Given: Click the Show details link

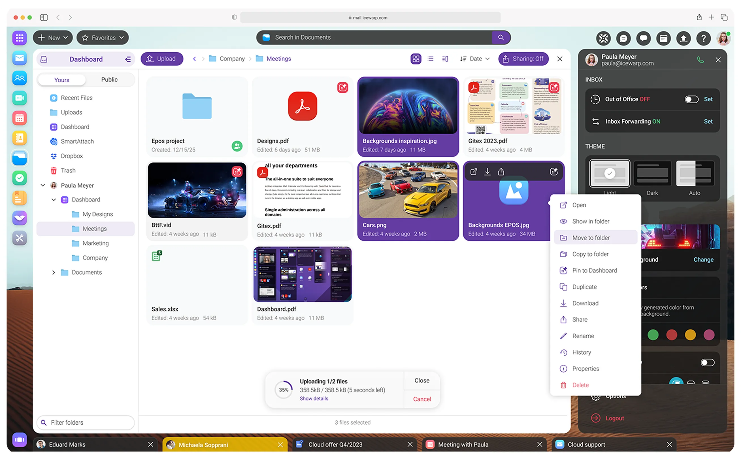Looking at the screenshot, I should (x=314, y=399).
